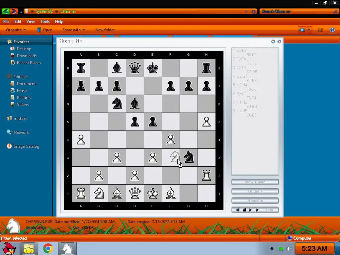This screenshot has height=255, width=340.
Task: Select the black bishop on C8
Action: 117,68
